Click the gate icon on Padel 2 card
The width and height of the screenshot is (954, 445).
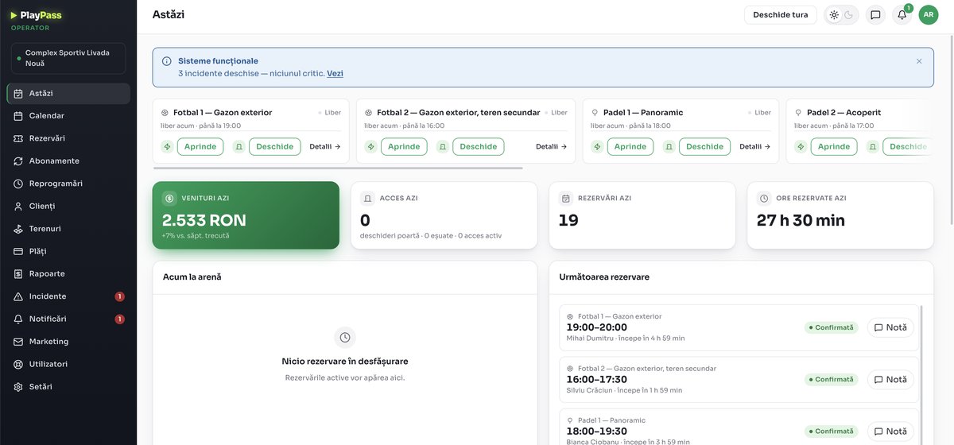872,146
